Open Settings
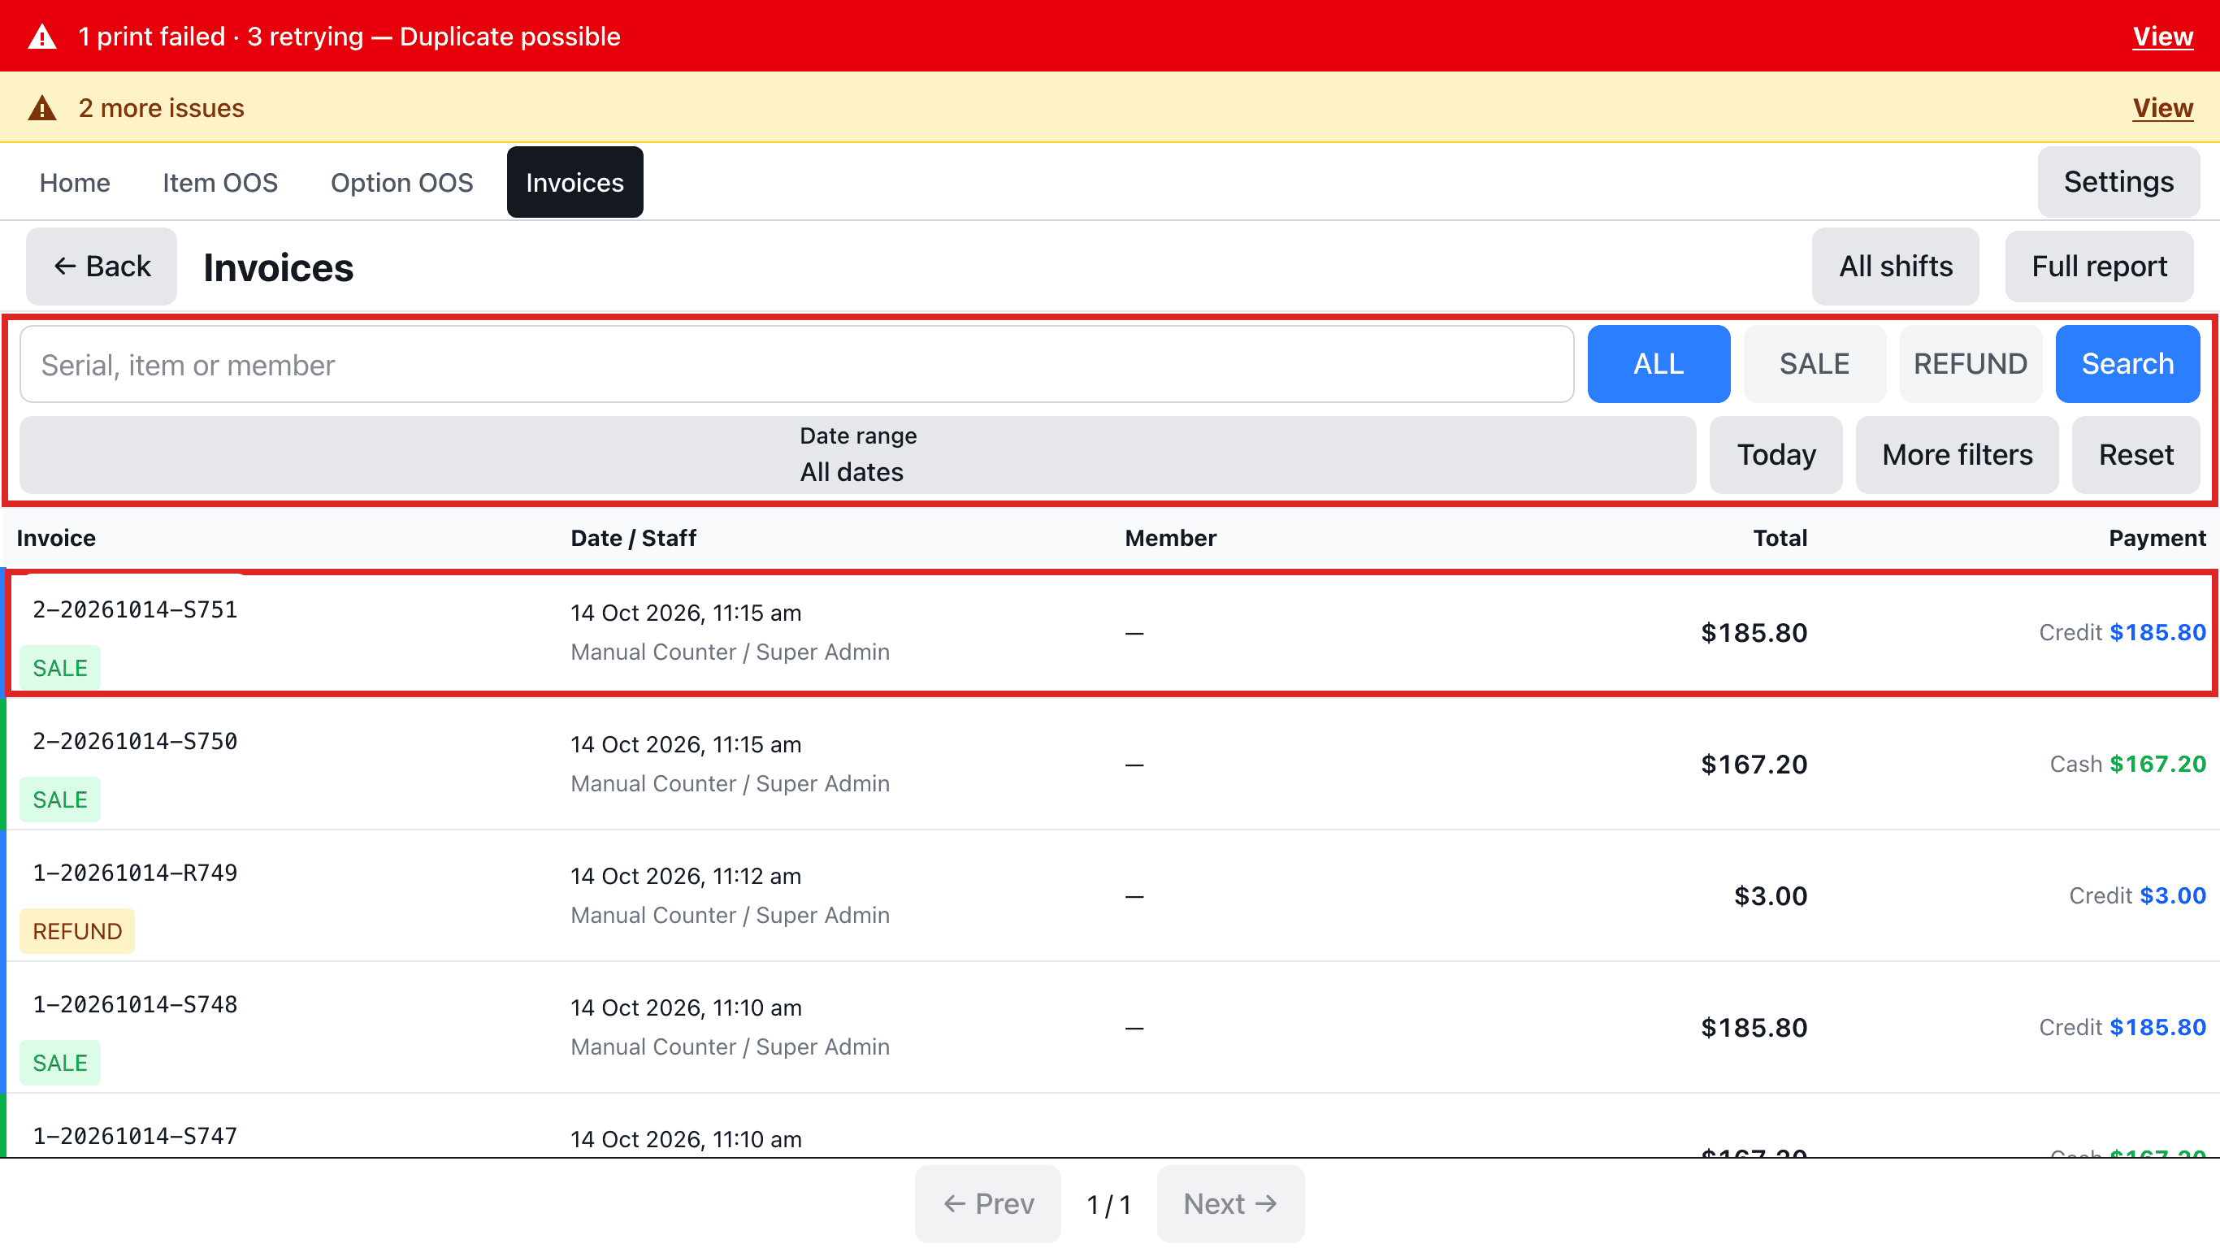Image resolution: width=2220 pixels, height=1248 pixels. [x=2118, y=182]
